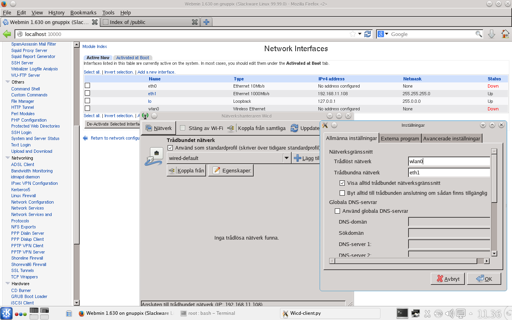Image resolution: width=512 pixels, height=320 pixels.
Task: Click the Trådlöst nätverk wlan0 input field
Action: [x=449, y=161]
